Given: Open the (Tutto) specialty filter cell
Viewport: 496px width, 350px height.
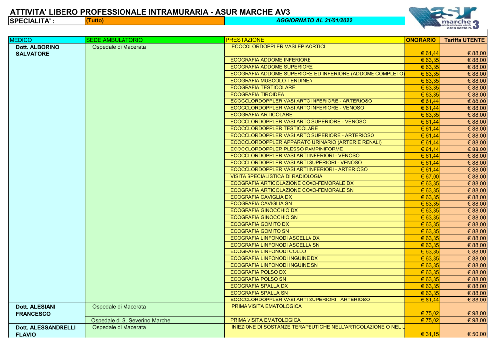Looking at the screenshot, I should 154,21.
